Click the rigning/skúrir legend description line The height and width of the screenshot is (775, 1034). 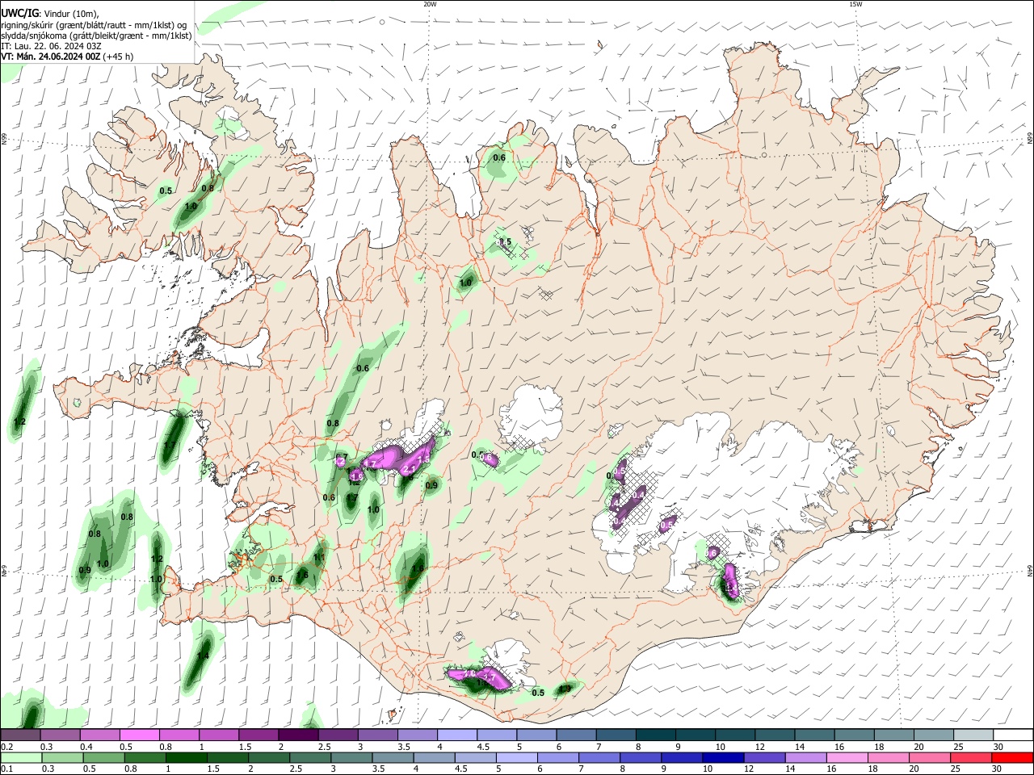click(x=94, y=25)
